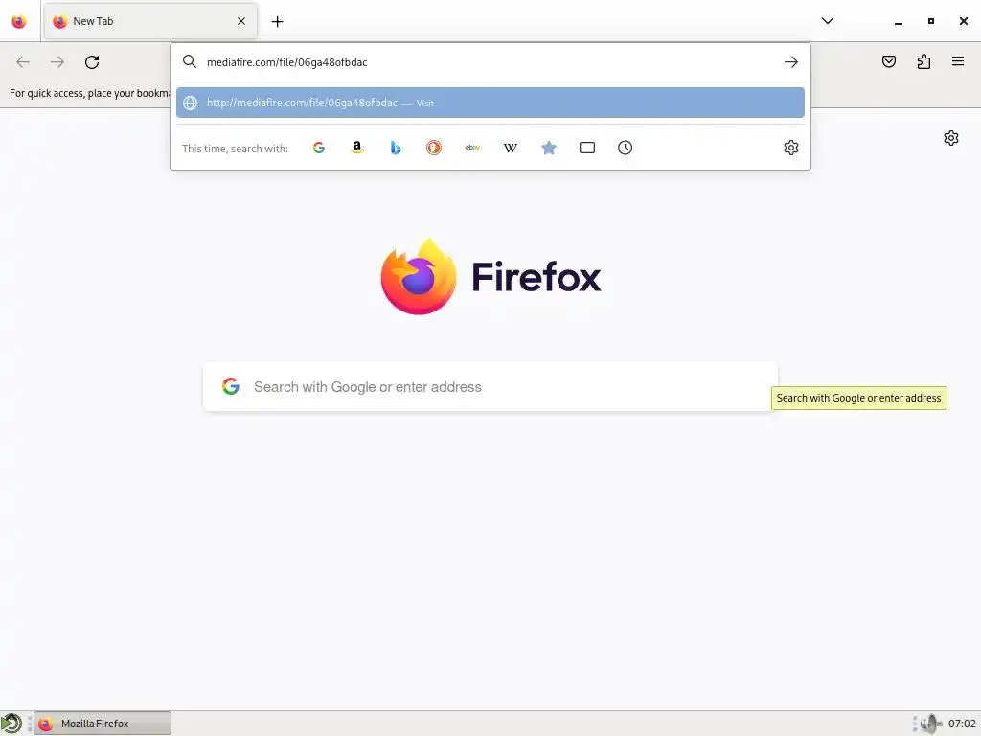Open a new tab with plus button
981x736 pixels.
point(277,22)
